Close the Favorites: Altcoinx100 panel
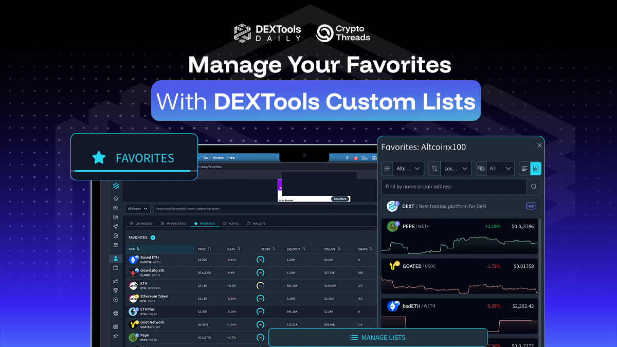The height and width of the screenshot is (347, 617). [x=539, y=146]
